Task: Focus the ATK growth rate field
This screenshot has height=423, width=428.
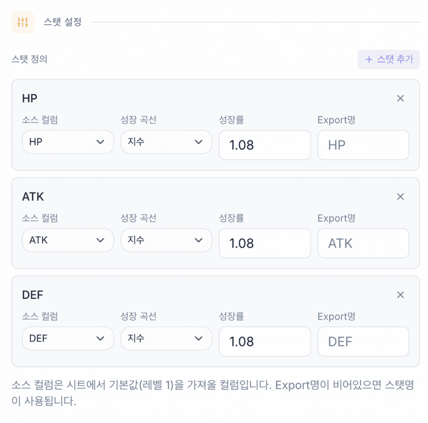Action: 264,243
